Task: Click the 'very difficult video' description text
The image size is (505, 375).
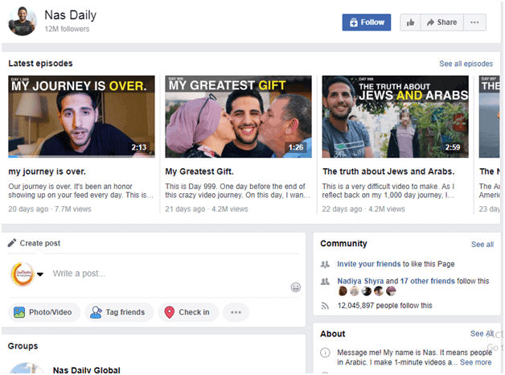Action: [x=388, y=191]
